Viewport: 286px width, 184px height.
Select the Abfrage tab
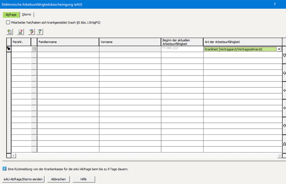(x=11, y=15)
